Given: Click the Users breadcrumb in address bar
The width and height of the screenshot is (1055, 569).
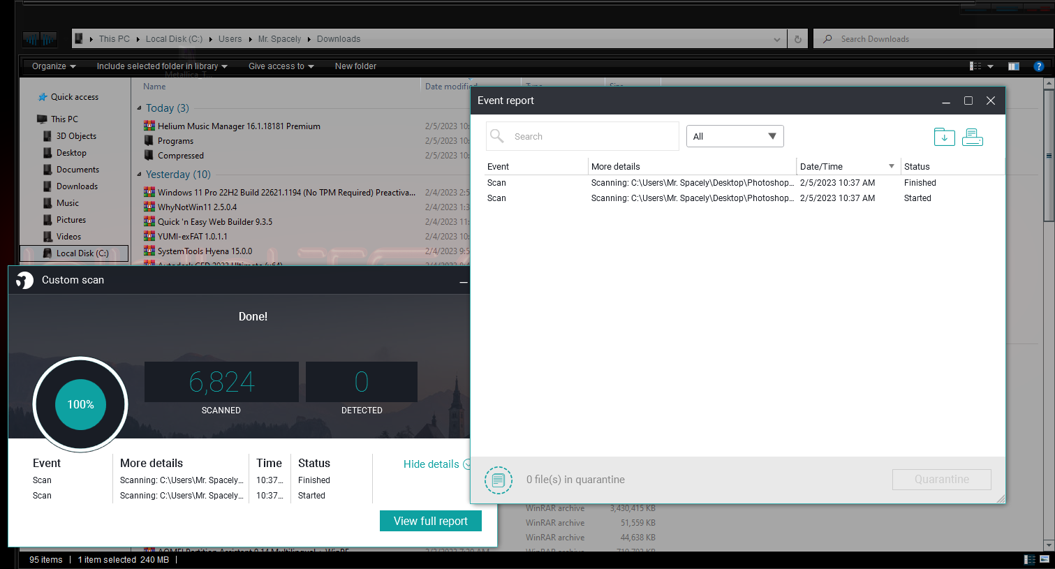Looking at the screenshot, I should [230, 39].
